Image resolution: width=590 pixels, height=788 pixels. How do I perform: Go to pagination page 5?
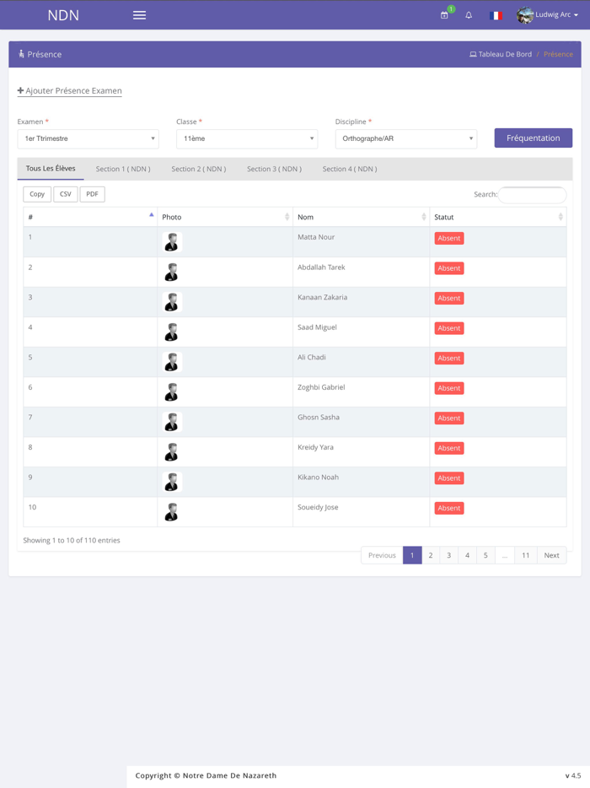(x=485, y=555)
